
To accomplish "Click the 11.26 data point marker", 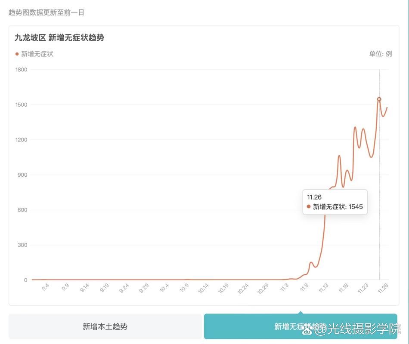I will tap(379, 99).
